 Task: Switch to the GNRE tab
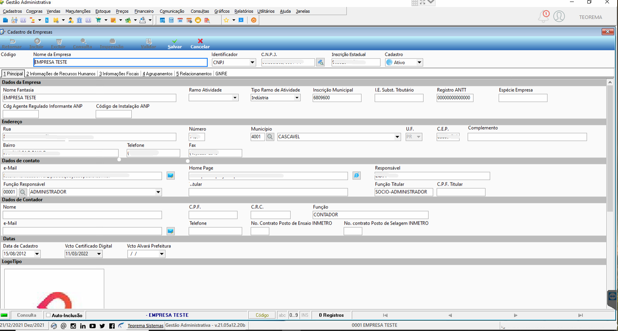221,74
